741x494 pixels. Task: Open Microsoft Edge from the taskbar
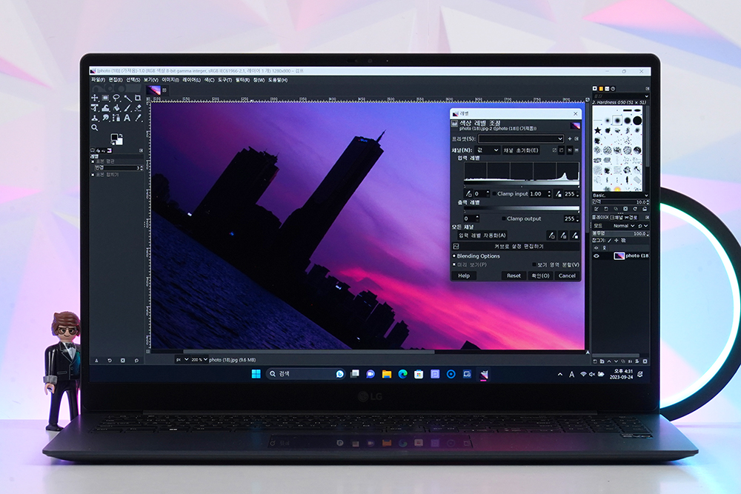(x=402, y=374)
